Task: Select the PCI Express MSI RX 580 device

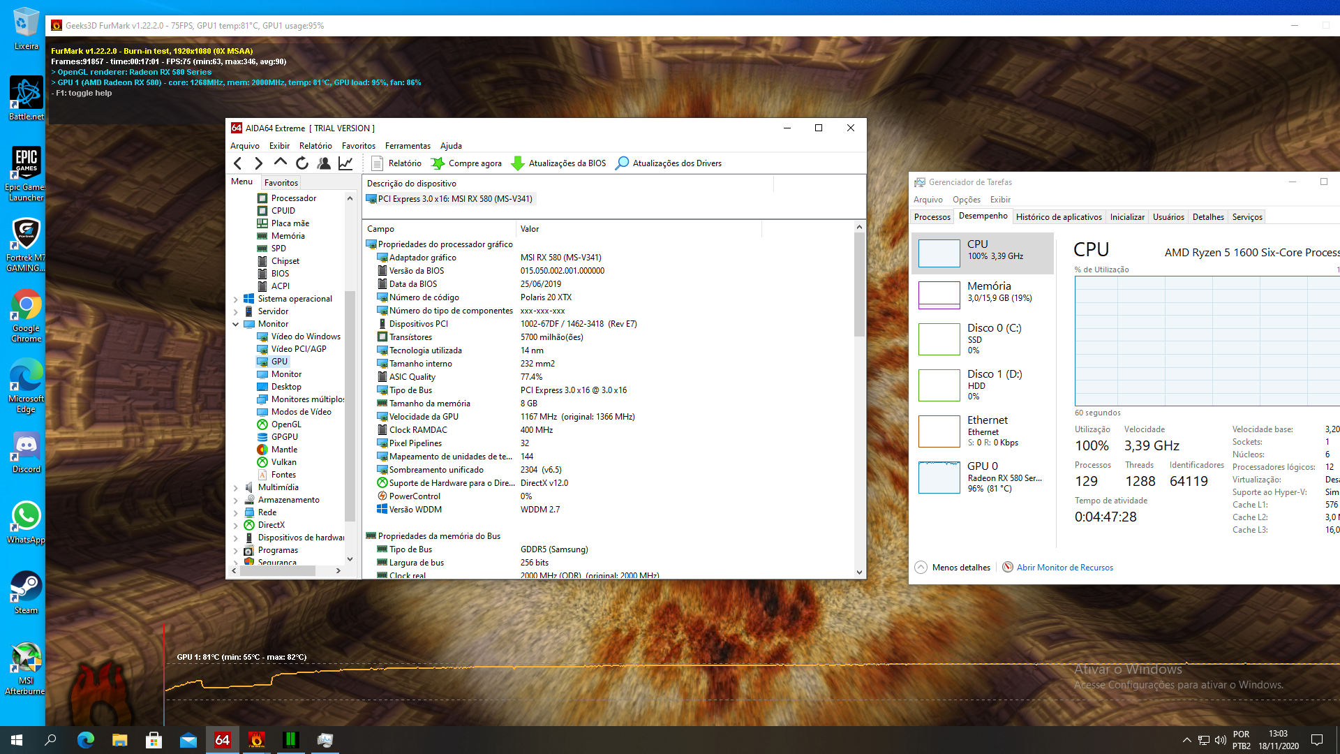Action: point(450,199)
